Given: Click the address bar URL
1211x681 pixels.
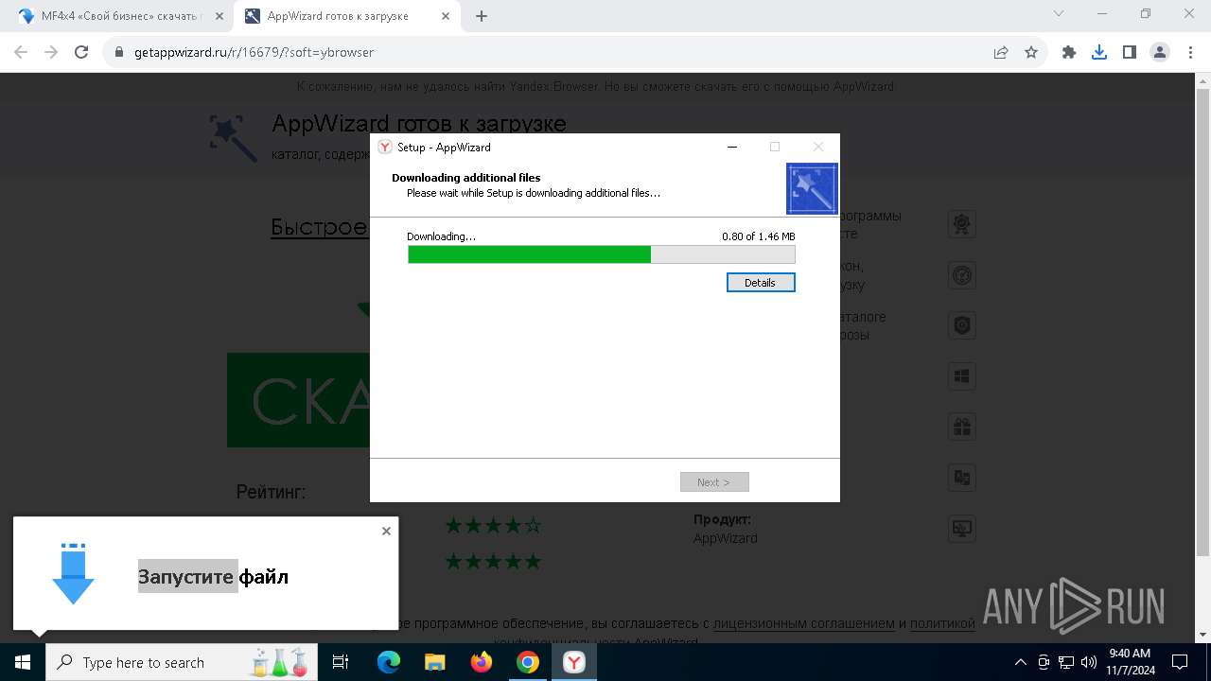Looking at the screenshot, I should coord(254,52).
